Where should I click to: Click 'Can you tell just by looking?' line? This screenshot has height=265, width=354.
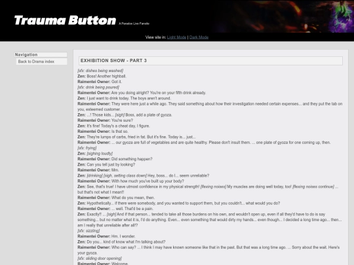tap(106, 164)
